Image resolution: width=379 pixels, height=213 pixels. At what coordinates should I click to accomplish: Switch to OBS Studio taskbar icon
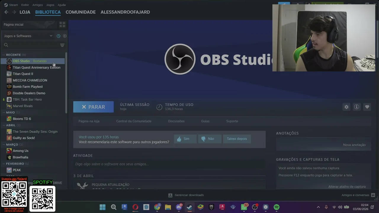pyautogui.click(x=255, y=207)
